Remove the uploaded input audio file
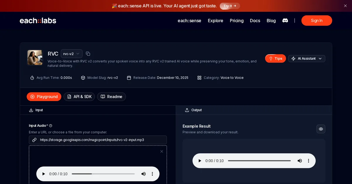This screenshot has height=184, width=352. click(x=162, y=151)
